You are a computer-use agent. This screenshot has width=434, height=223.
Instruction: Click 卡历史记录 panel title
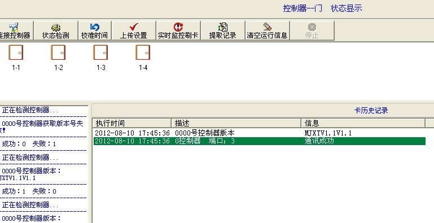tap(371, 111)
